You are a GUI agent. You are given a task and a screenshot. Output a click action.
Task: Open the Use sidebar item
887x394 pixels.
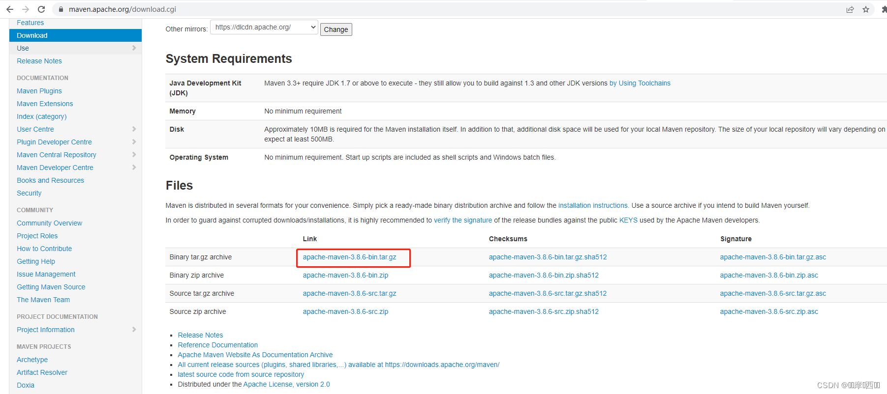point(23,48)
